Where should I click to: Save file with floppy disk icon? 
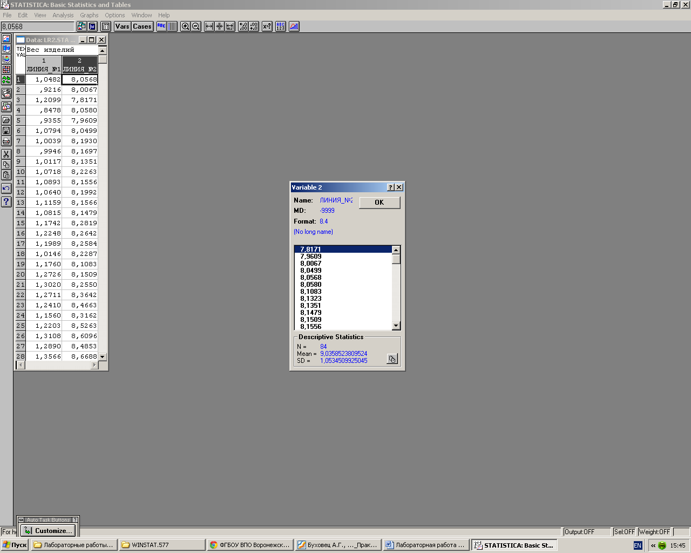click(6, 131)
